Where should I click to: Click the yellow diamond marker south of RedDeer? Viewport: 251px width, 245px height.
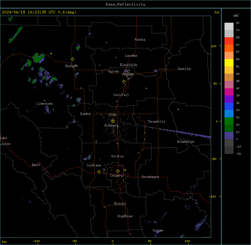point(124,82)
